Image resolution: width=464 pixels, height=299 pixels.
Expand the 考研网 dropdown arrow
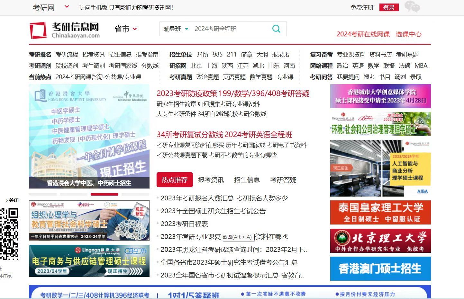(67, 6)
